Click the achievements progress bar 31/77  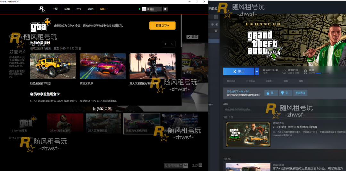click(322, 73)
